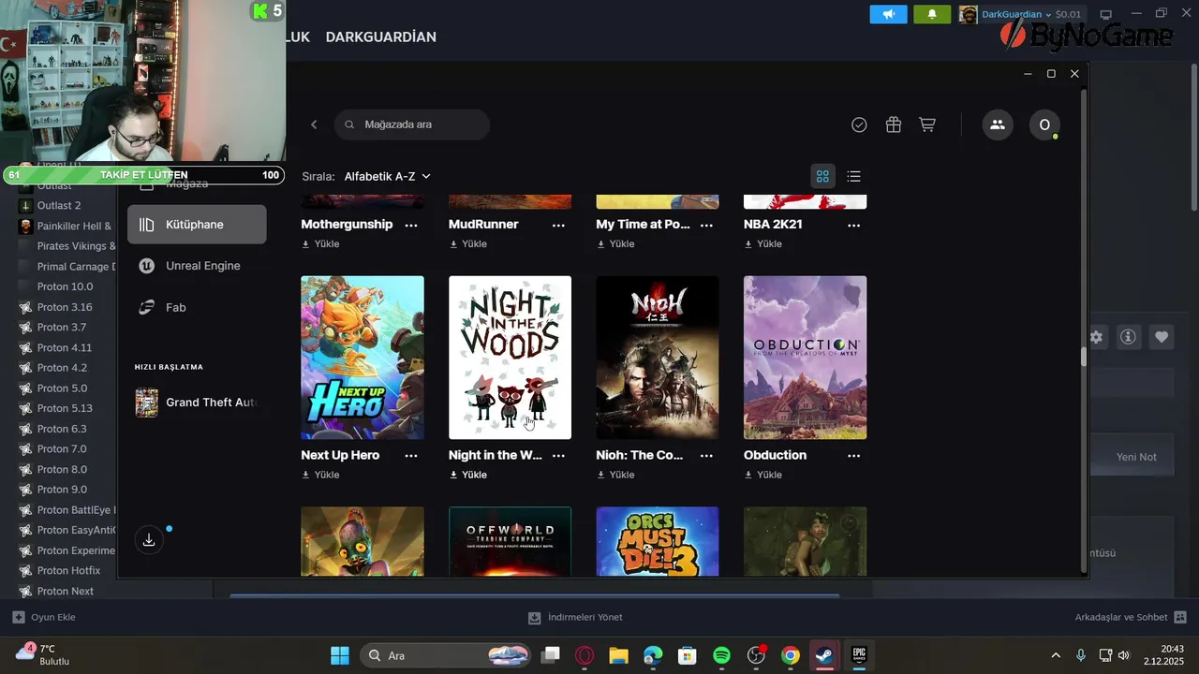1199x674 pixels.
Task: Open options menu for Obduction
Action: (x=853, y=456)
